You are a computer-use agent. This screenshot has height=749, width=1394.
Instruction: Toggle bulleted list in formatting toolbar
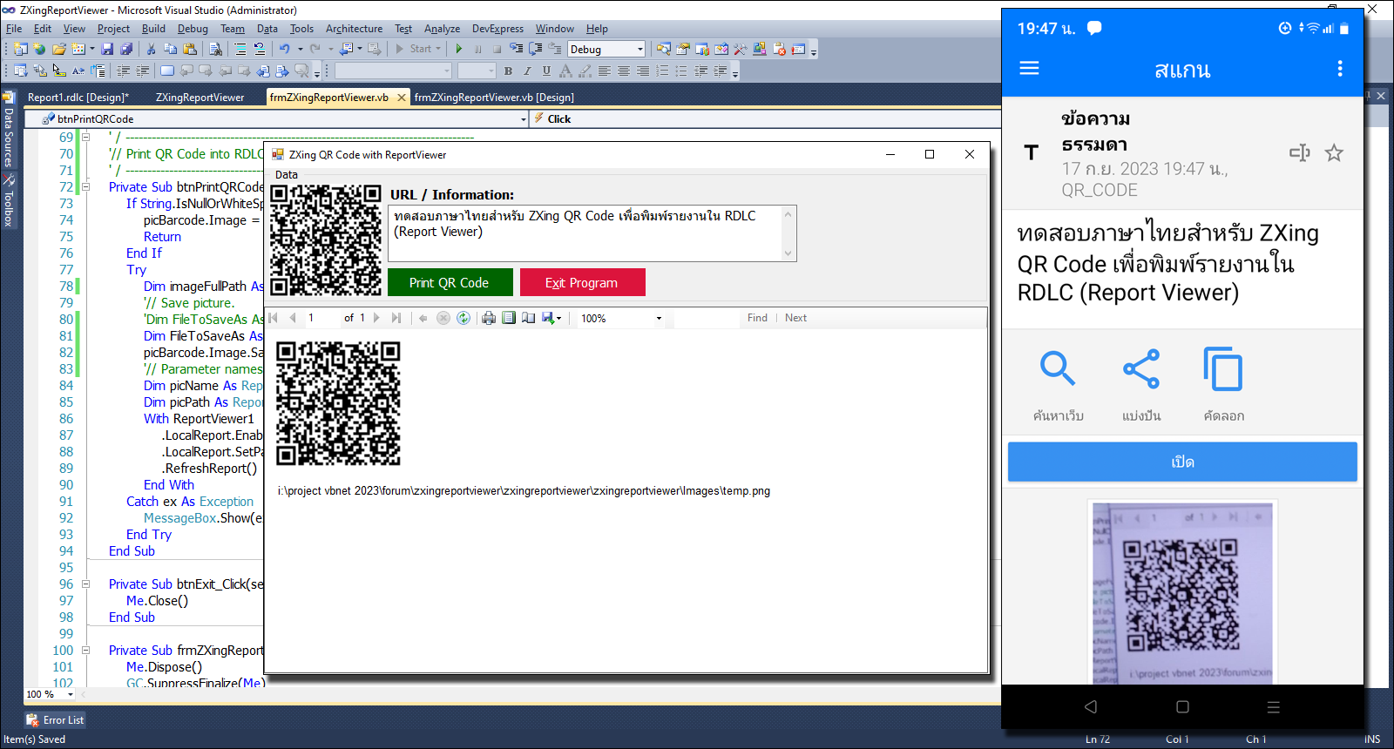click(681, 71)
